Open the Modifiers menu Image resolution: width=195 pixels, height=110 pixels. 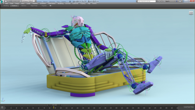[35, 4]
